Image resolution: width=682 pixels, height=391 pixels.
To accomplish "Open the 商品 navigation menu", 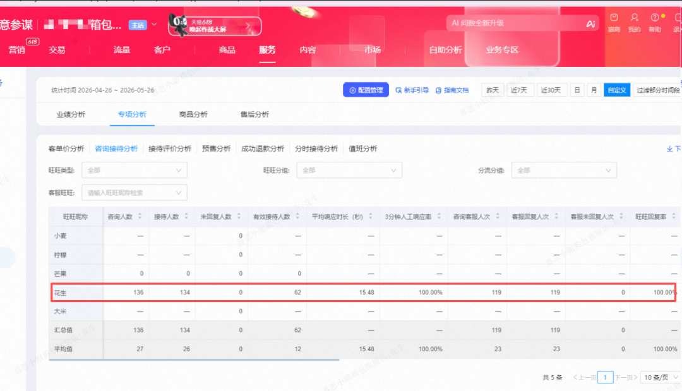I will point(227,49).
